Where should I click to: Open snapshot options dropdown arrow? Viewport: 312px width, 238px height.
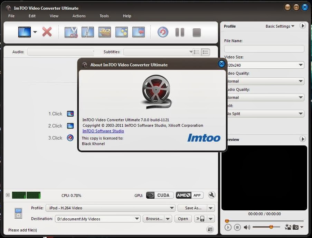tap(302, 227)
